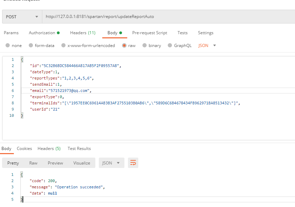Image resolution: width=295 pixels, height=207 pixels.
Task: Switch response view to Raw
Action: [x=33, y=163]
